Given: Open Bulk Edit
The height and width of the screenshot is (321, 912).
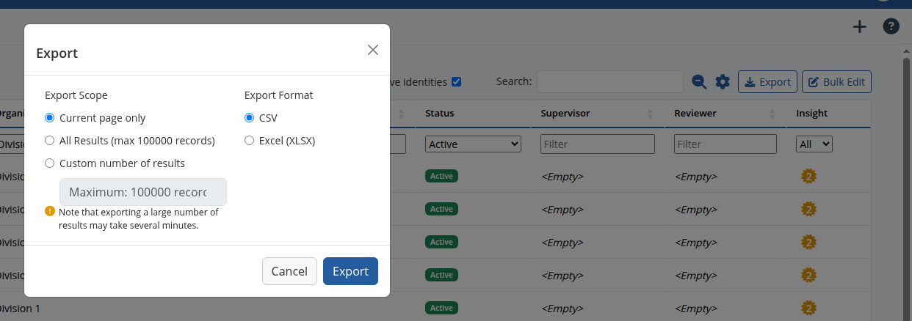Looking at the screenshot, I should pyautogui.click(x=836, y=82).
